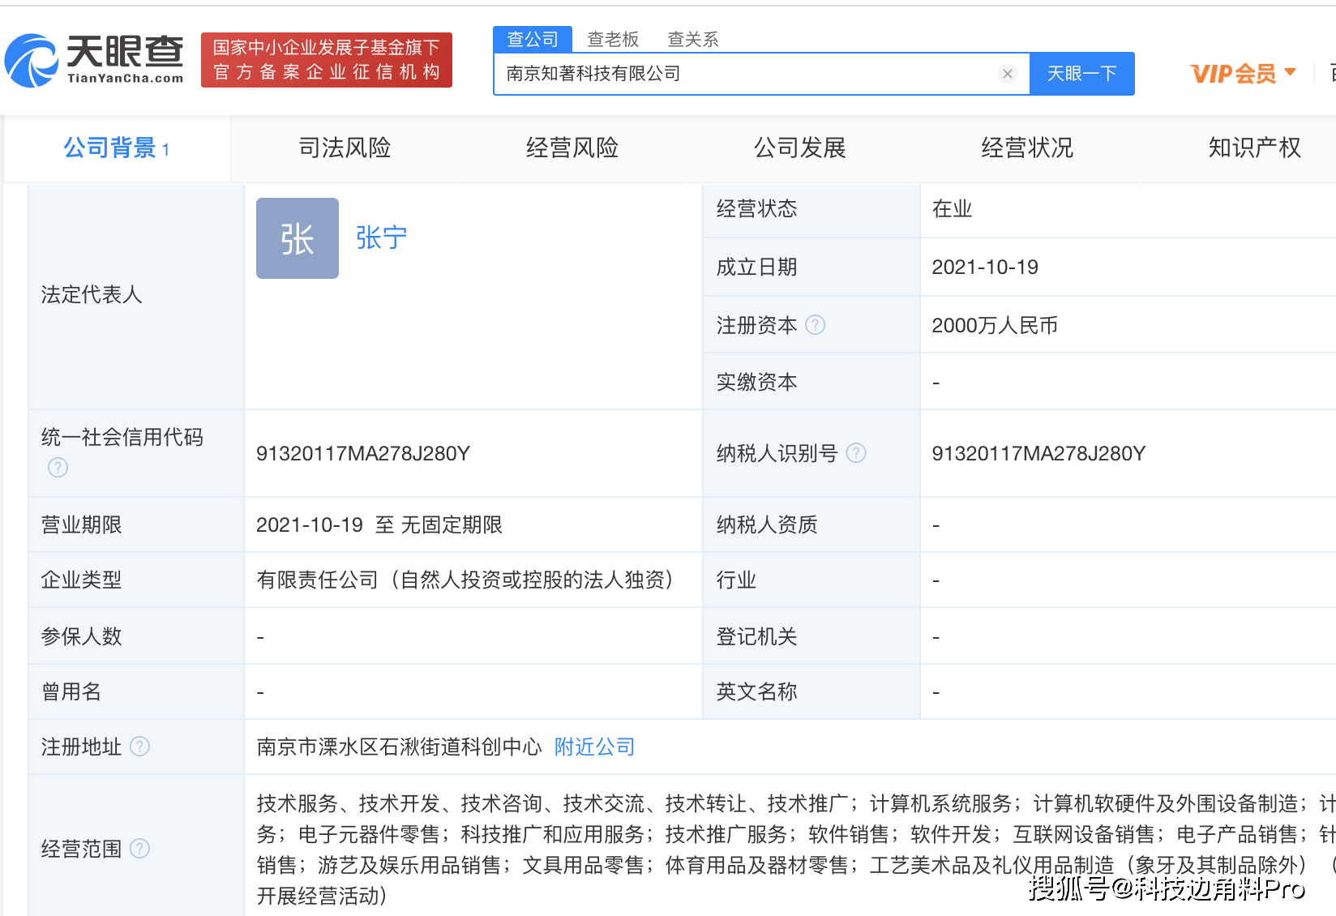Open the 公司背景 tab
The image size is (1336, 916).
click(x=117, y=148)
